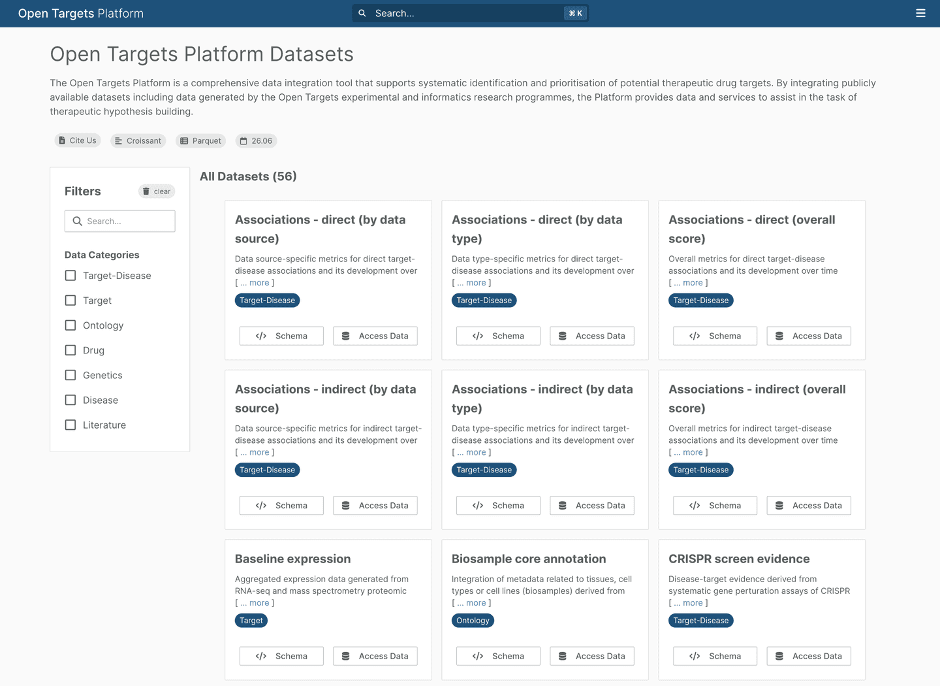Click the code icon on CRISPR screen evidence Schema
The width and height of the screenshot is (940, 686).
point(695,656)
